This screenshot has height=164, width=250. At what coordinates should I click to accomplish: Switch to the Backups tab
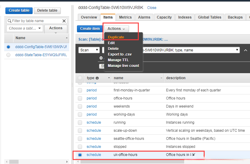(235, 17)
